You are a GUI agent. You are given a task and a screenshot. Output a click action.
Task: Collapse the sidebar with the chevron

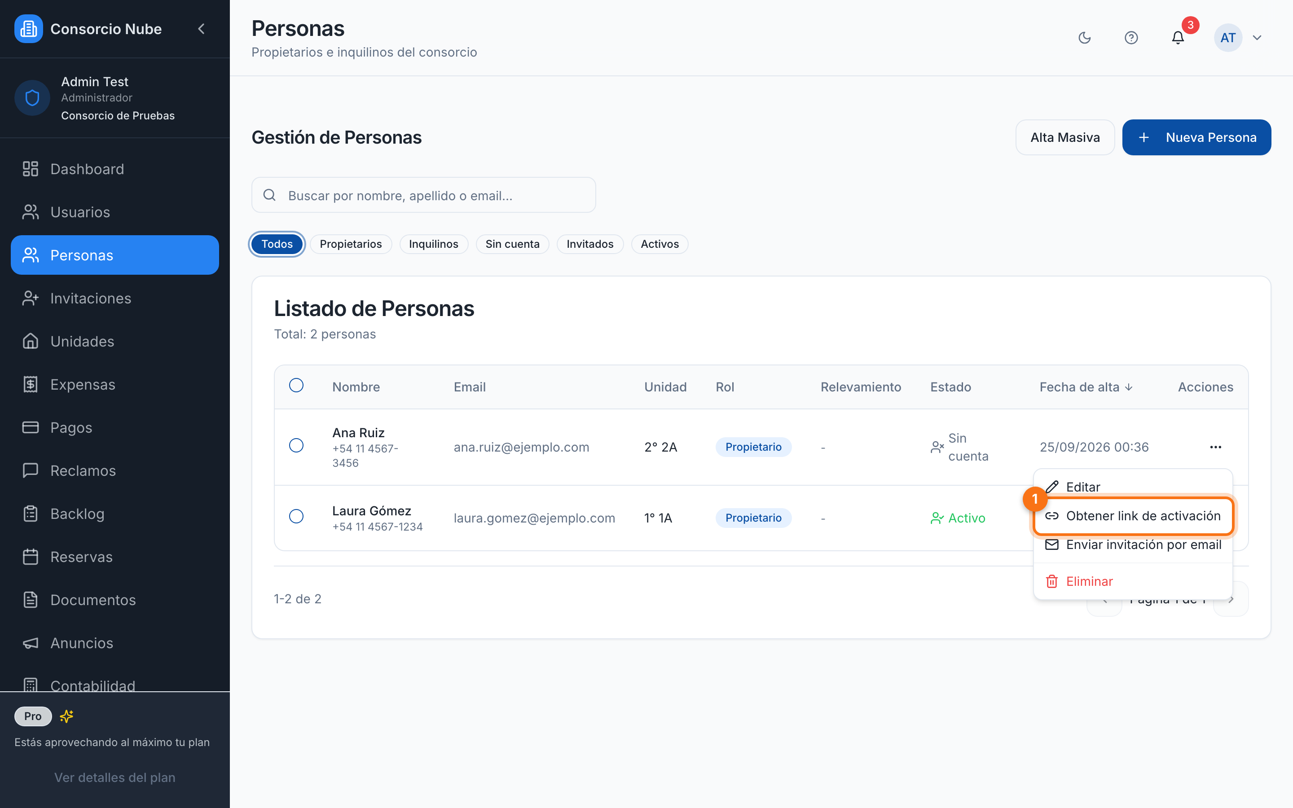(x=202, y=29)
